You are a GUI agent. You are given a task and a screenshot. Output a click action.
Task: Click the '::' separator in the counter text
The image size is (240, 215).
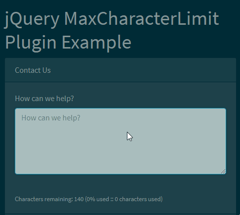pyautogui.click(x=112, y=199)
